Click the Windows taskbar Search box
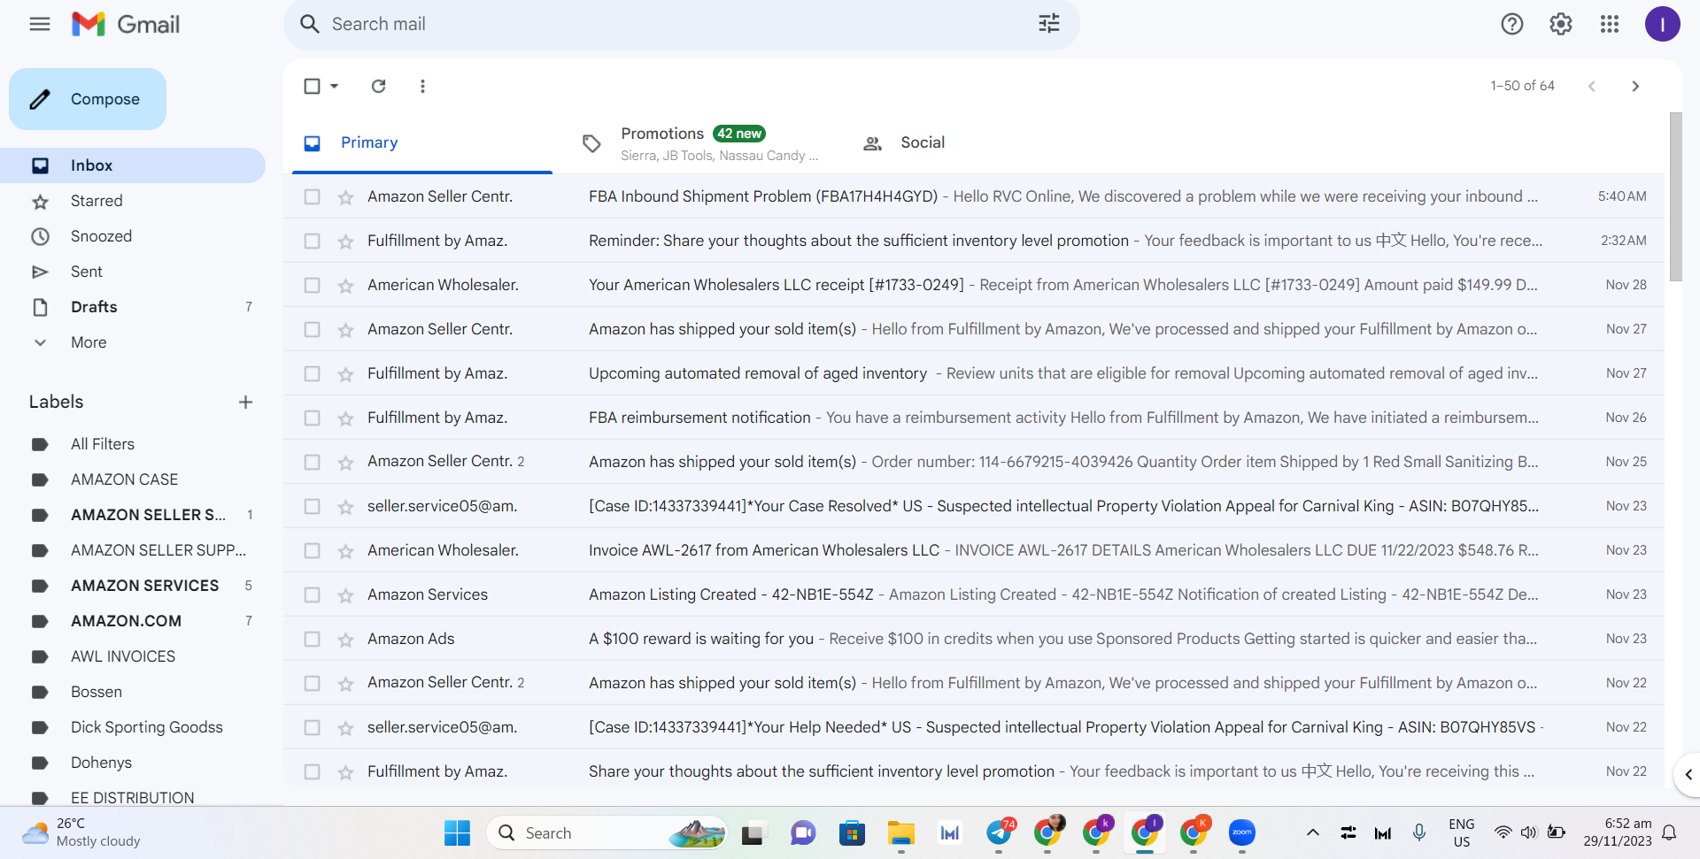Image resolution: width=1700 pixels, height=859 pixels. pyautogui.click(x=607, y=832)
